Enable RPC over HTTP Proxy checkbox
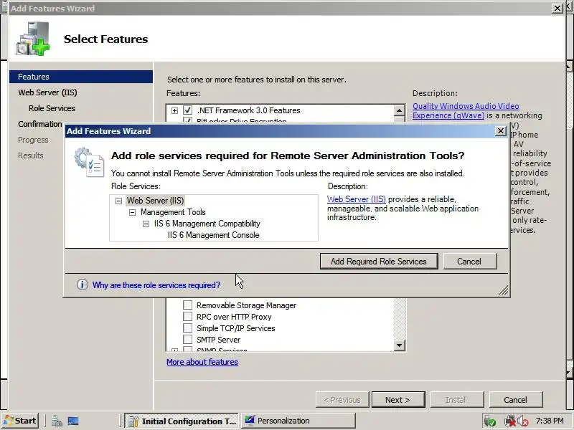Viewport: 574px width, 430px height. point(187,317)
